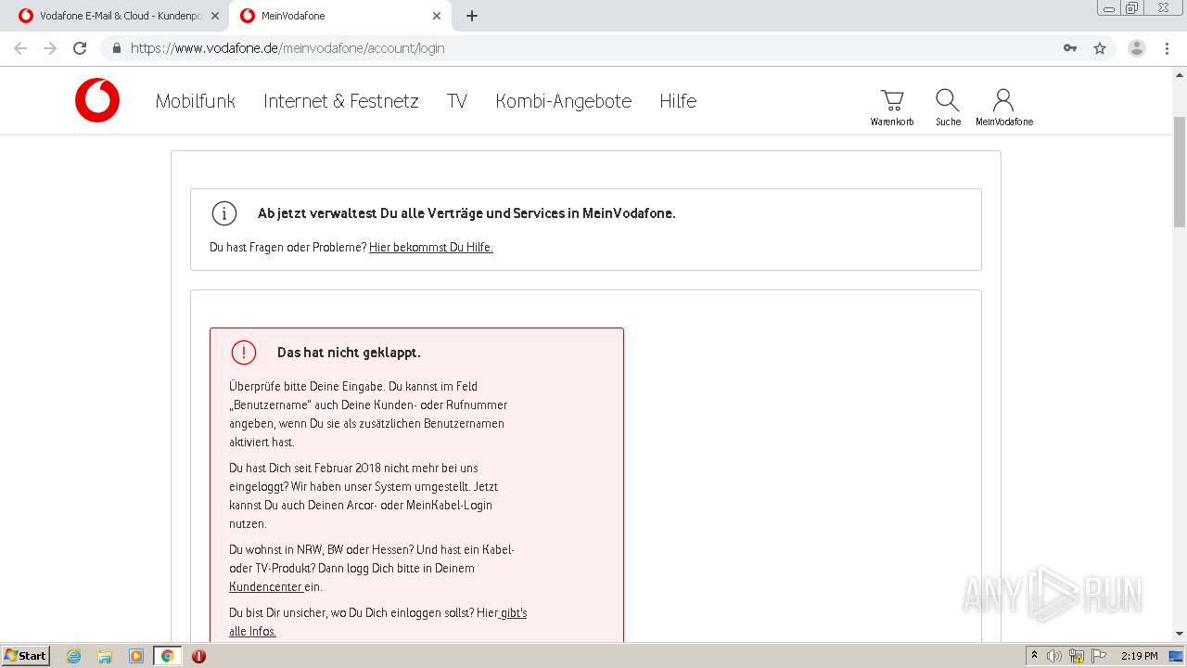Follow the 'gibt's alle Infos' link
Viewport: 1187px width, 668px height.
377,623
